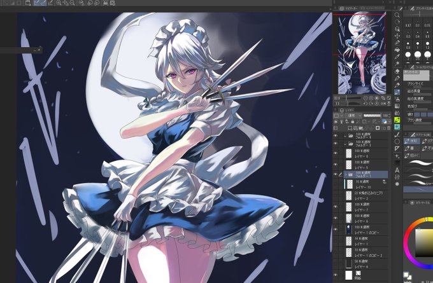
Task: Click the lock layer icon
Action: (x=353, y=121)
